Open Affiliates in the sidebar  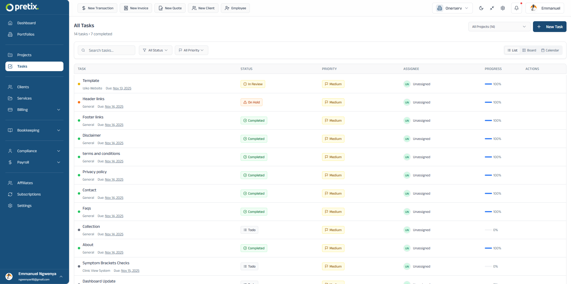pyautogui.click(x=25, y=183)
